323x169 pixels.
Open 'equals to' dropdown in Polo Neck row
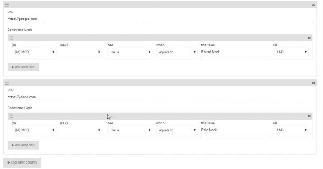tap(177, 130)
